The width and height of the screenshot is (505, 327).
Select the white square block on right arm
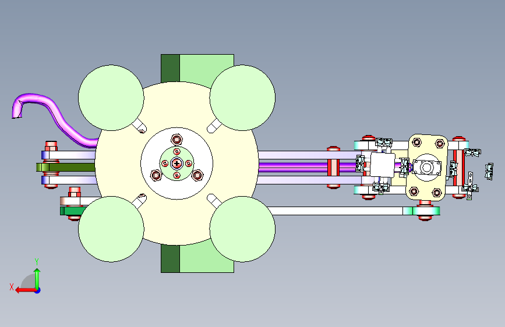(382, 165)
